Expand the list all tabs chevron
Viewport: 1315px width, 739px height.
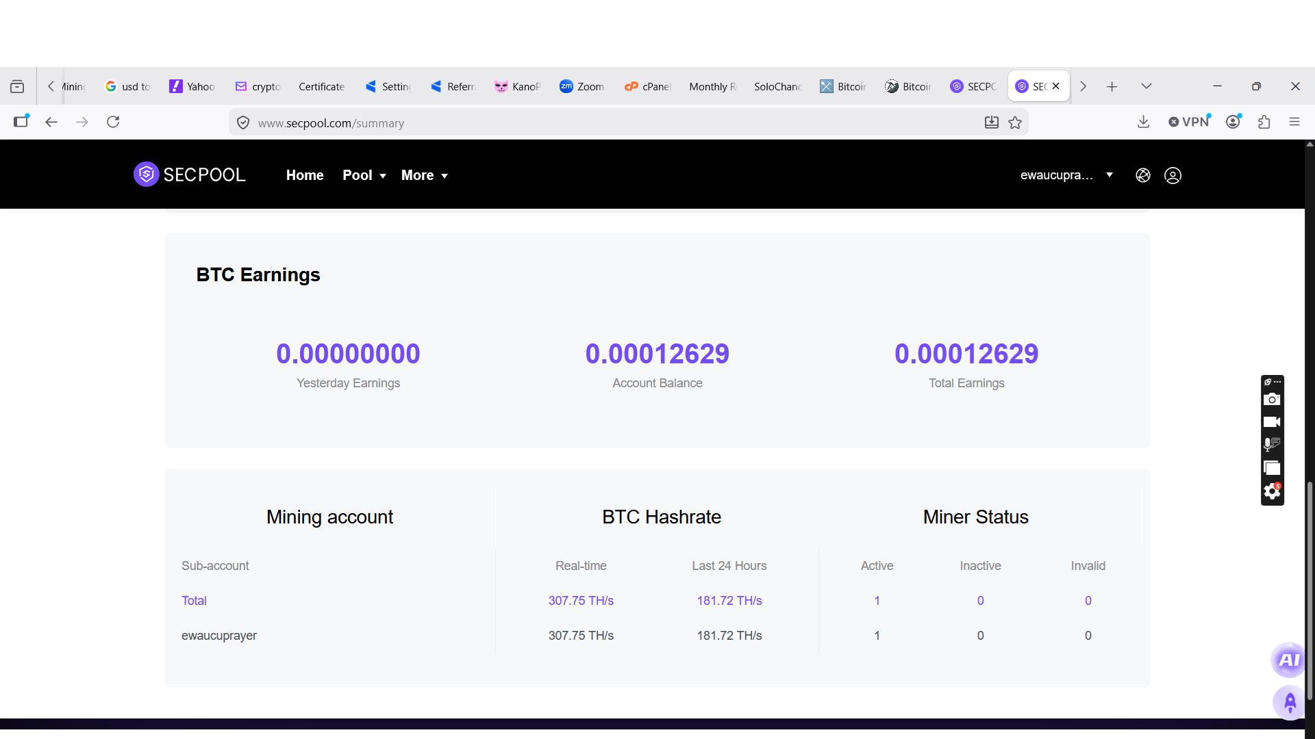(x=1147, y=86)
